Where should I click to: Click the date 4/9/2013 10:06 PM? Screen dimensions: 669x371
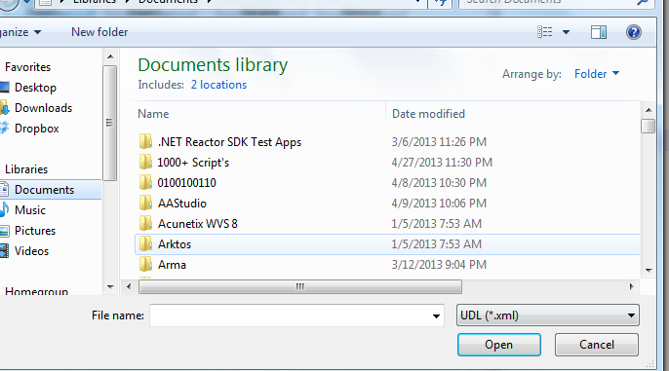pyautogui.click(x=439, y=204)
